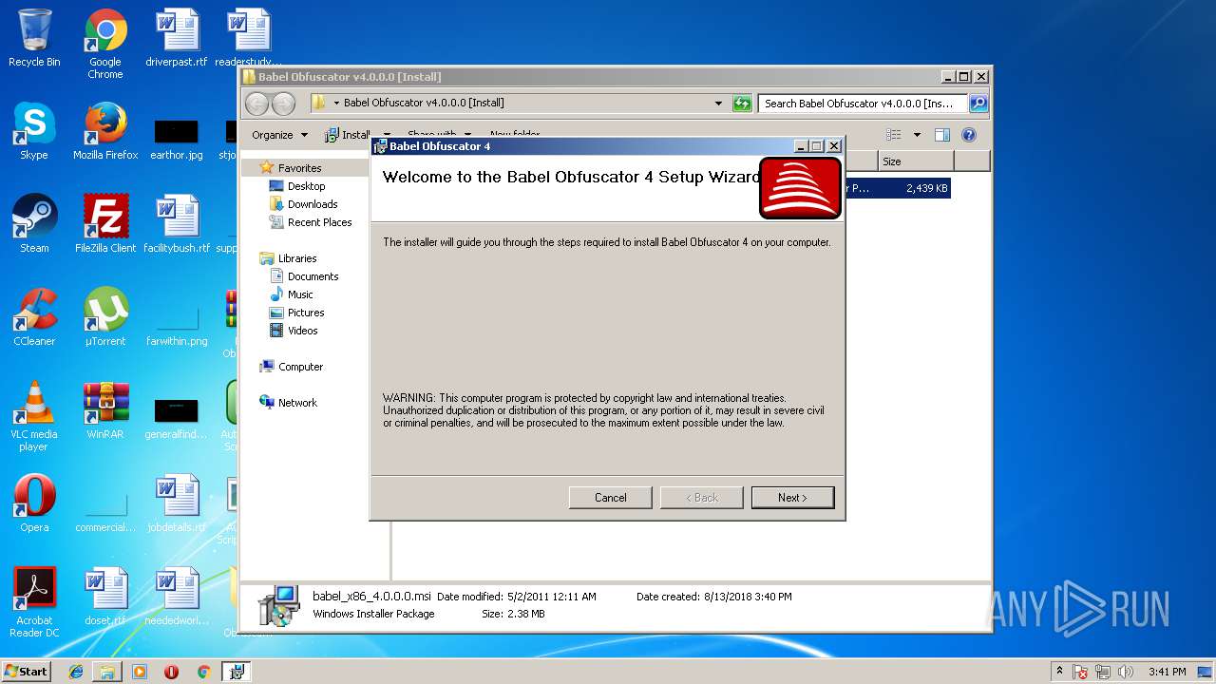Open the Videos library

(x=302, y=331)
